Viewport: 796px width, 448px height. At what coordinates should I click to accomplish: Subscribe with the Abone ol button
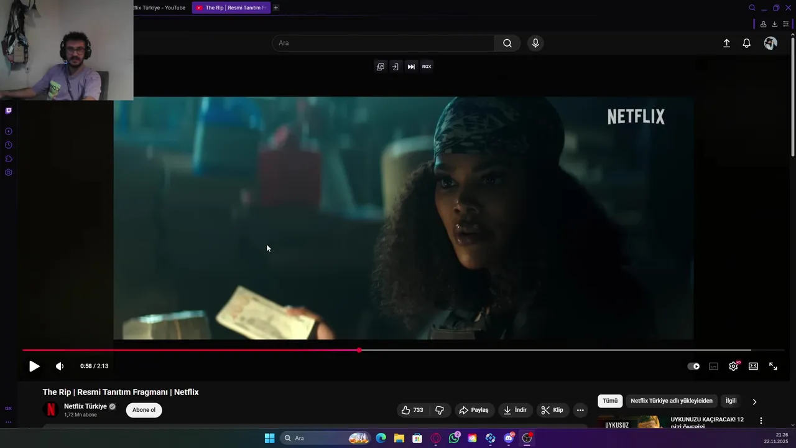click(144, 410)
